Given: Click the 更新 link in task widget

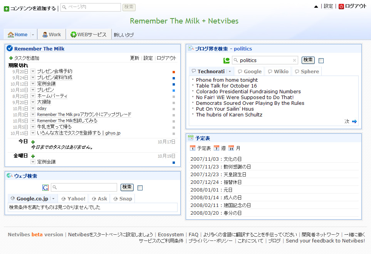Looking at the screenshot, I should 134,58.
